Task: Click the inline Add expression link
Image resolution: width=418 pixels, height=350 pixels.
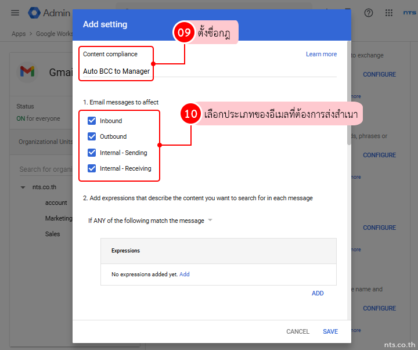Action: coord(184,274)
